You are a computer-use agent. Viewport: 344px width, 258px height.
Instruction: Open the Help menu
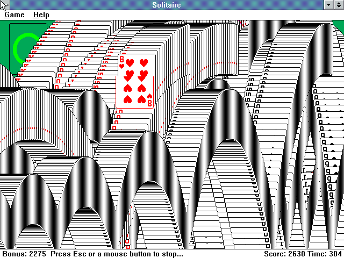[41, 15]
